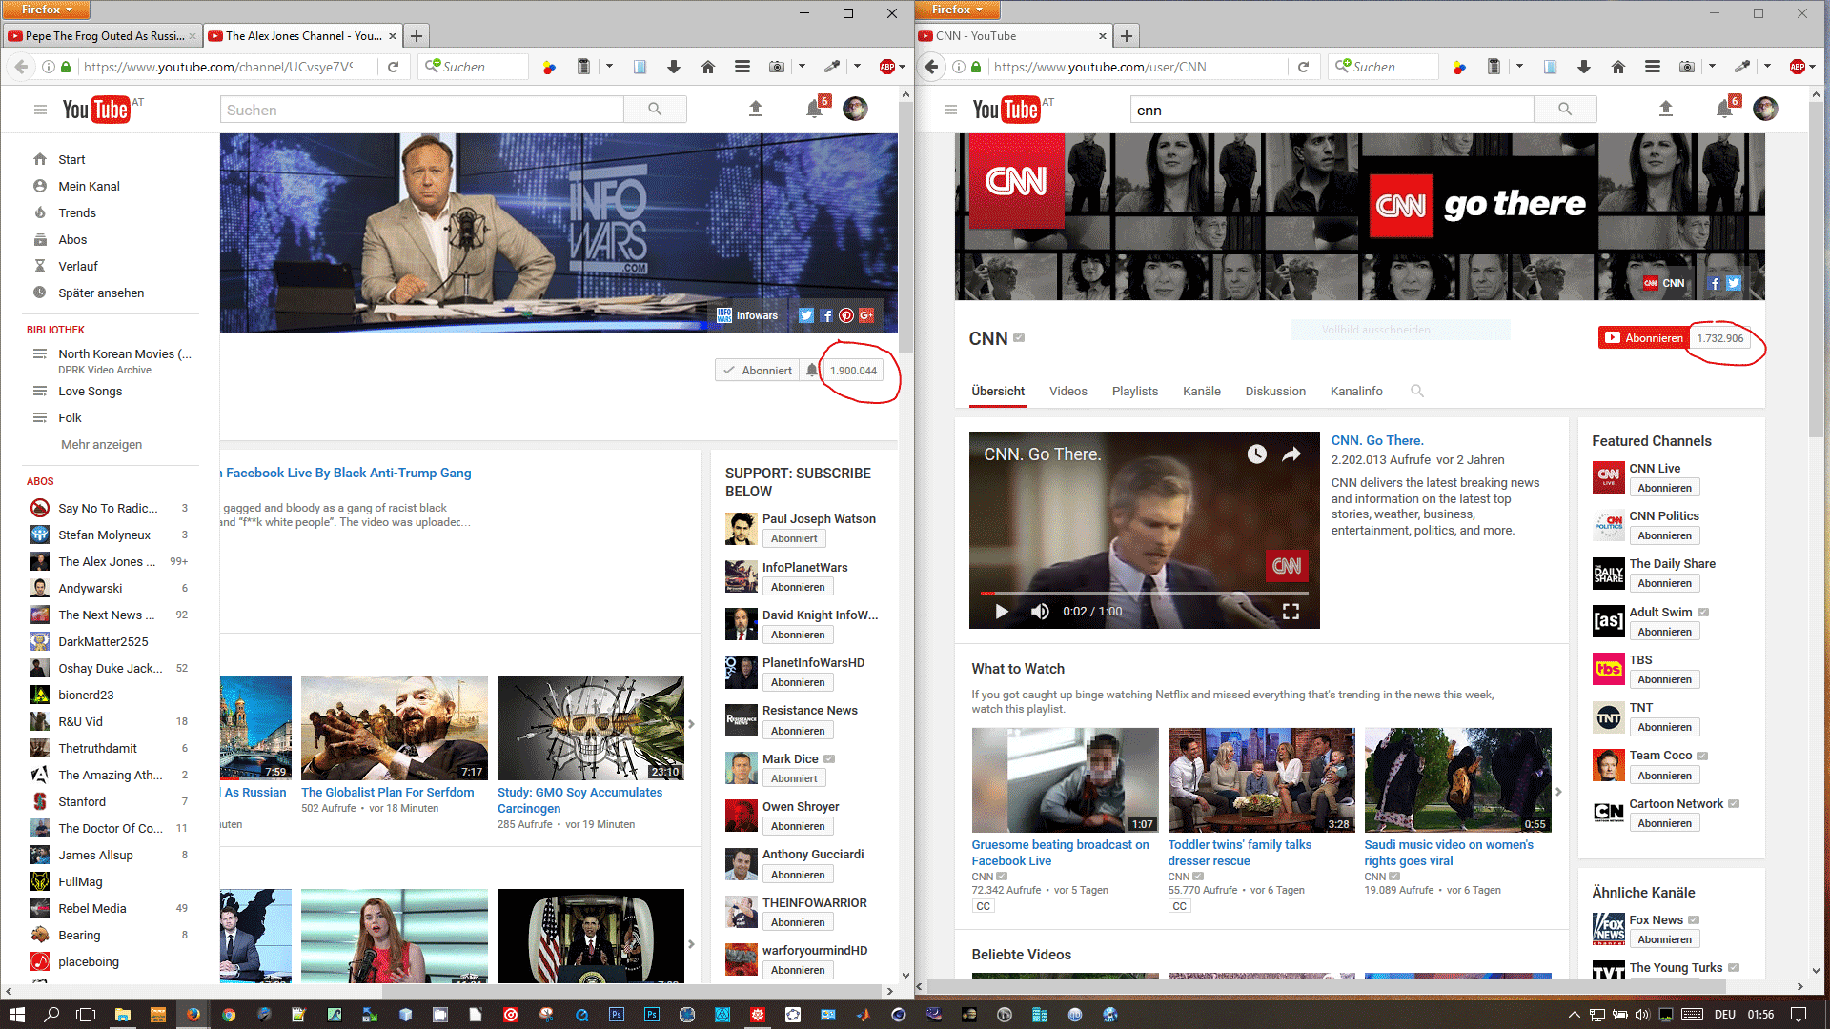This screenshot has width=1830, height=1029.
Task: Click the Watch later clock on video
Action: click(1257, 454)
